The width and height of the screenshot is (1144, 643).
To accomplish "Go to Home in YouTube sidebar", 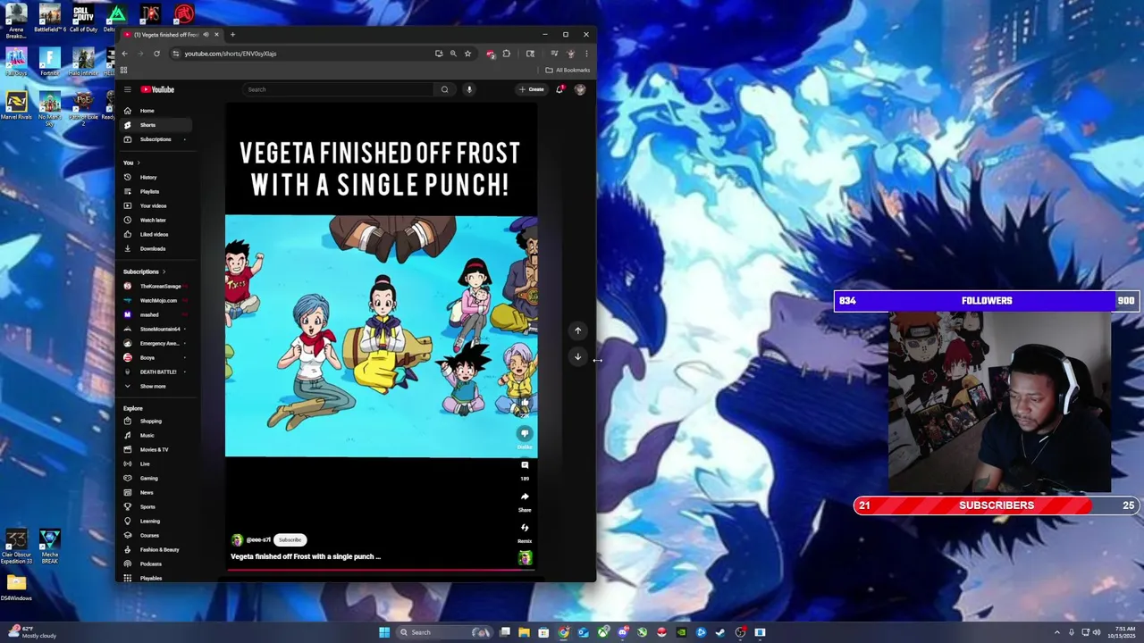I will point(156,111).
